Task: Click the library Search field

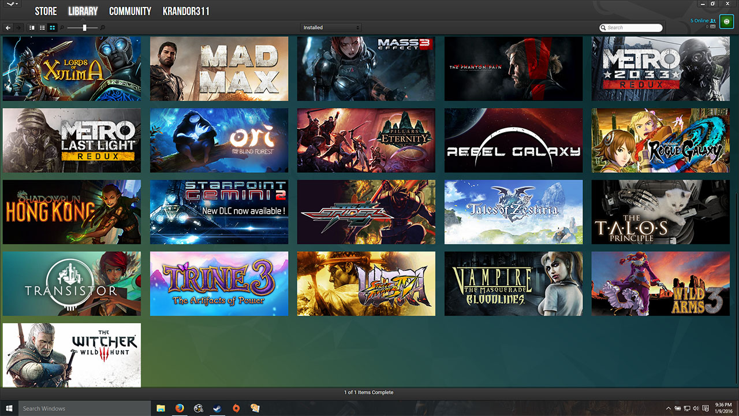Action: 631,28
